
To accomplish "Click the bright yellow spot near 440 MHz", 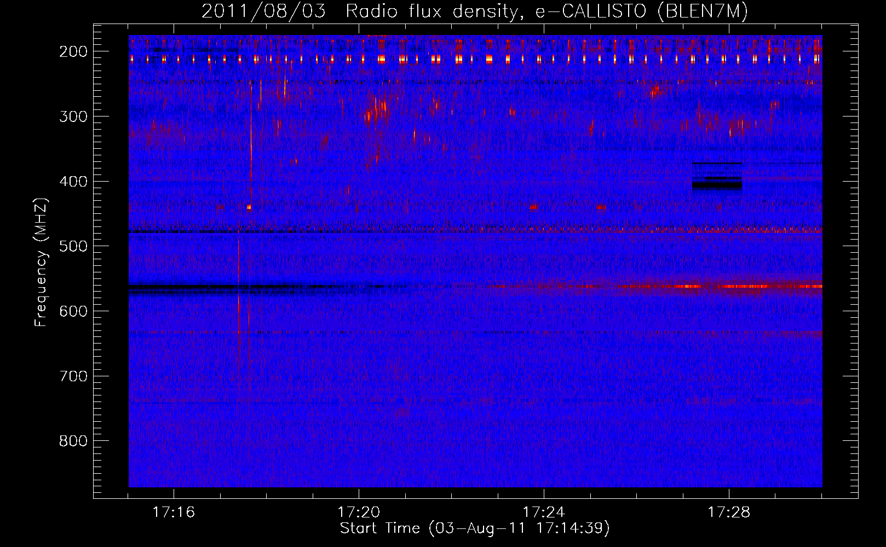I will tap(249, 207).
